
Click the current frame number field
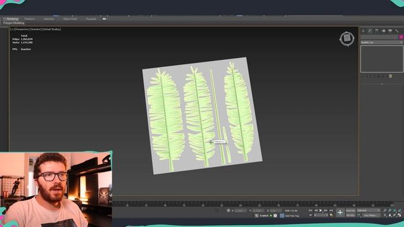click(x=321, y=215)
